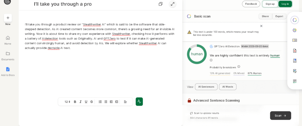Select the 87% Human probability
The width and height of the screenshot is (302, 126).
(x=255, y=73)
